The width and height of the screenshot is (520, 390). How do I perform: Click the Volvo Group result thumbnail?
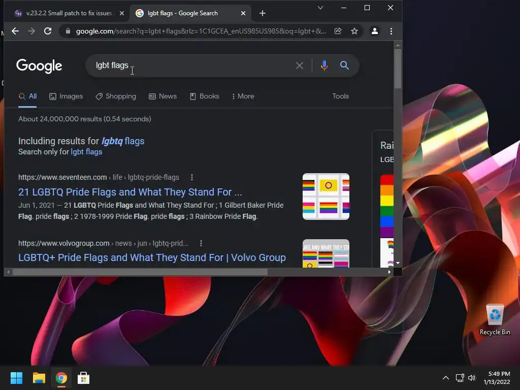326,253
